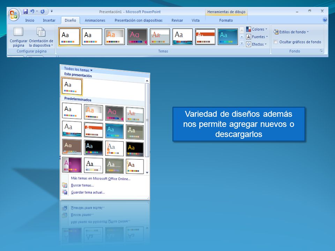The height and width of the screenshot is (251, 335).
Task: Open the Efectos dropdown
Action: tap(256, 44)
